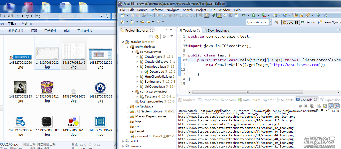The image size is (341, 149).
Task: Click the Print icon in Eclipse toolbar
Action: 144,15
